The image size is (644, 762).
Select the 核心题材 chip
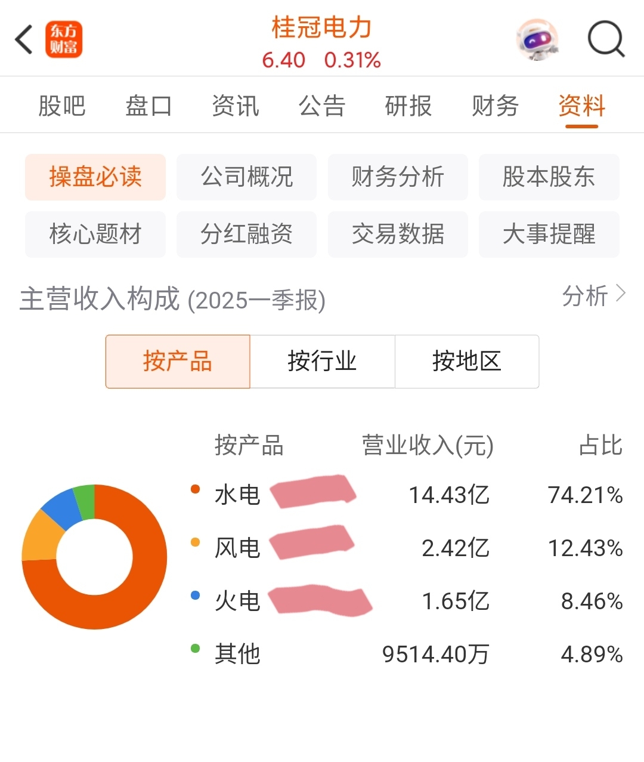[95, 234]
